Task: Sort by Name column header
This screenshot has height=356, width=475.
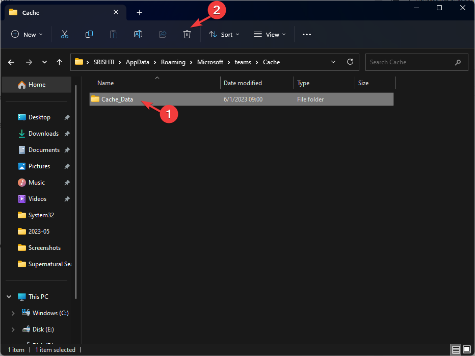Action: [105, 83]
